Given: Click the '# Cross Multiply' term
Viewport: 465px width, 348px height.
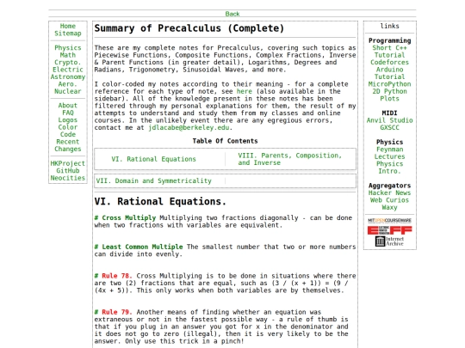Looking at the screenshot, I should 125,217.
